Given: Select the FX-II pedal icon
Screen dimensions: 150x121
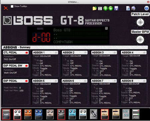Looking at the screenshot, I should (116, 114).
